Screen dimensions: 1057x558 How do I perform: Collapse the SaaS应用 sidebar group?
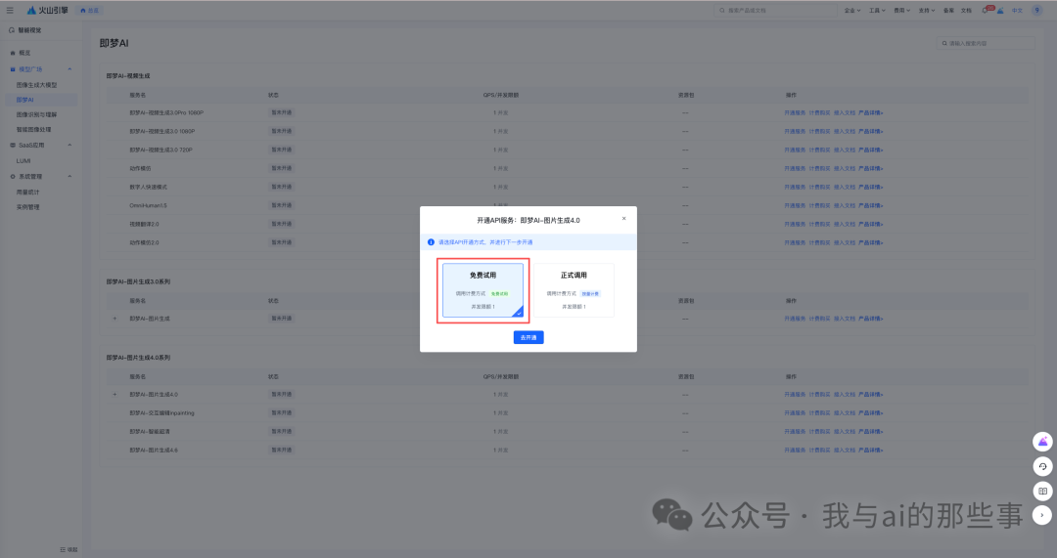69,146
